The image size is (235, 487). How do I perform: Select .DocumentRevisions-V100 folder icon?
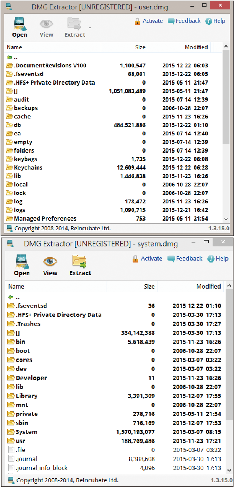tap(10, 65)
